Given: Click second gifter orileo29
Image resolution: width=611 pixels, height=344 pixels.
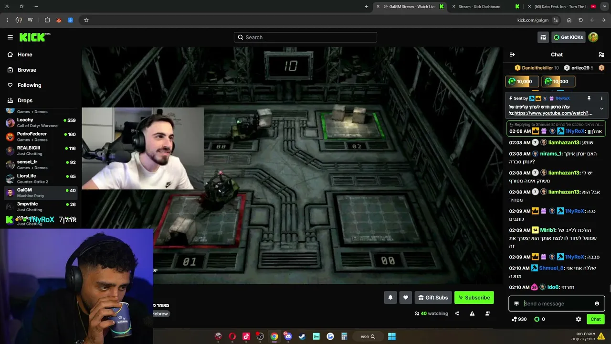Looking at the screenshot, I should [579, 68].
